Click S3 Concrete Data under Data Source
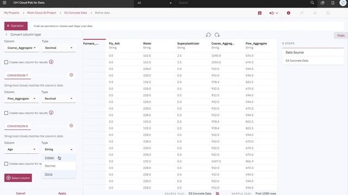The height and width of the screenshot is (195, 348). tap(297, 61)
